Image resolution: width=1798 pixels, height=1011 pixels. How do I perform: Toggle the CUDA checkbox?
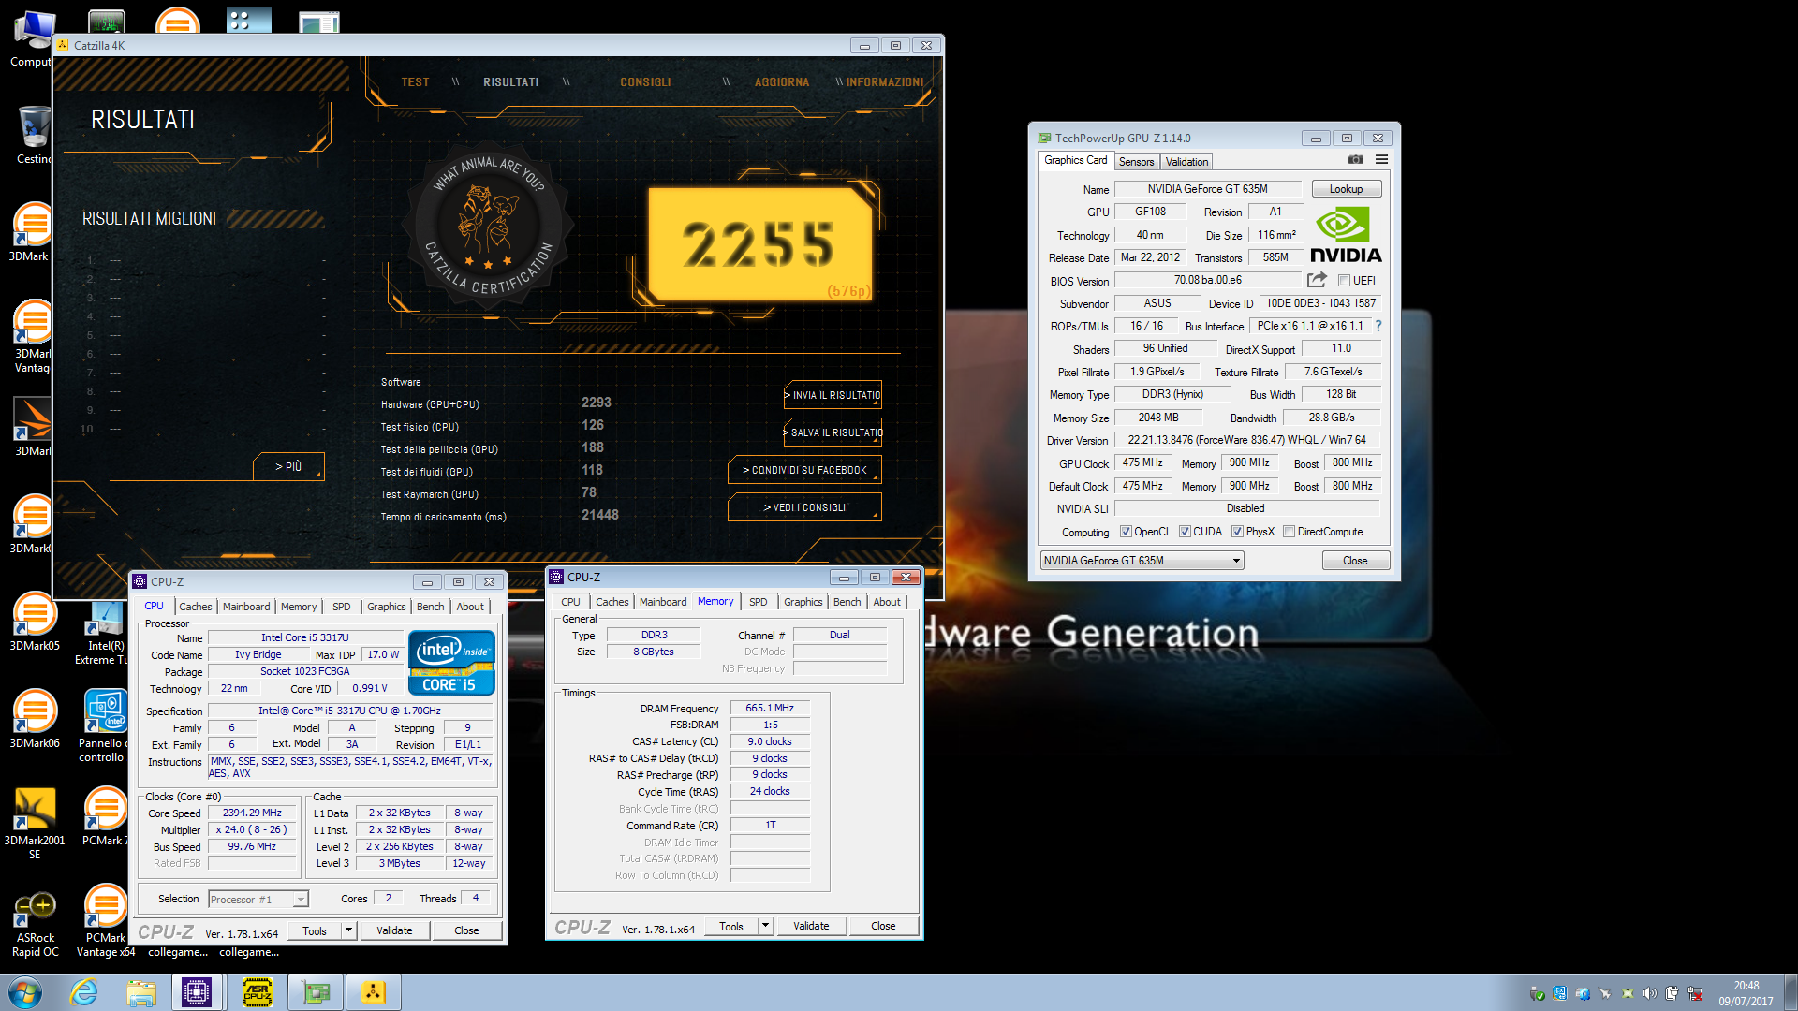(1185, 532)
